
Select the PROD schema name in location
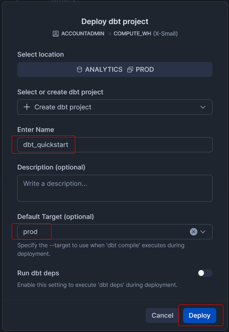pos(145,69)
